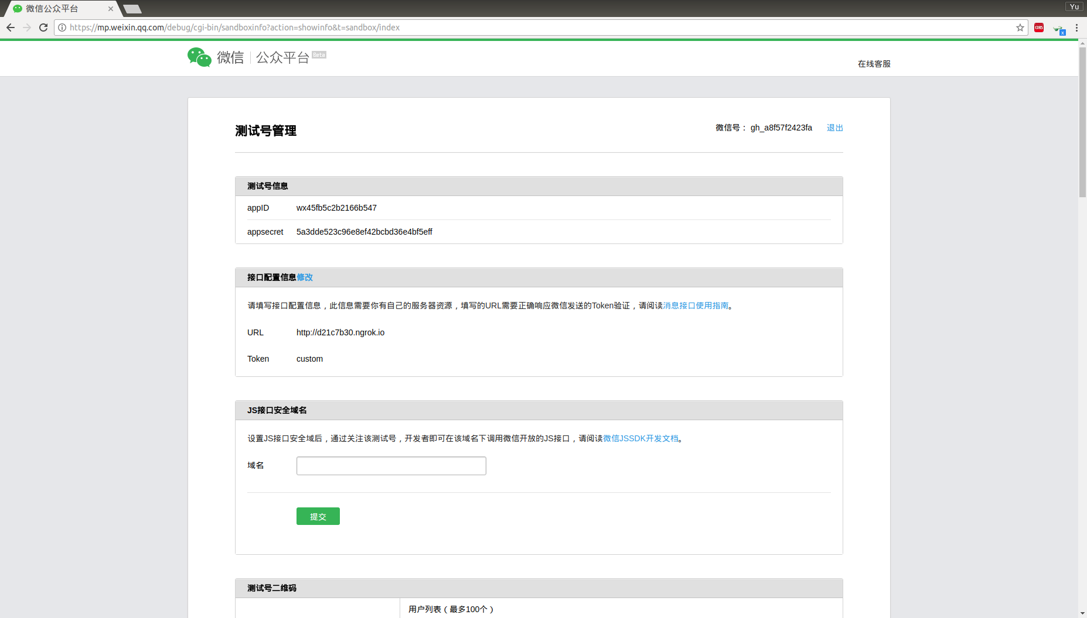Open Chrome's three-dot menu
This screenshot has width=1087, height=618.
pyautogui.click(x=1077, y=28)
